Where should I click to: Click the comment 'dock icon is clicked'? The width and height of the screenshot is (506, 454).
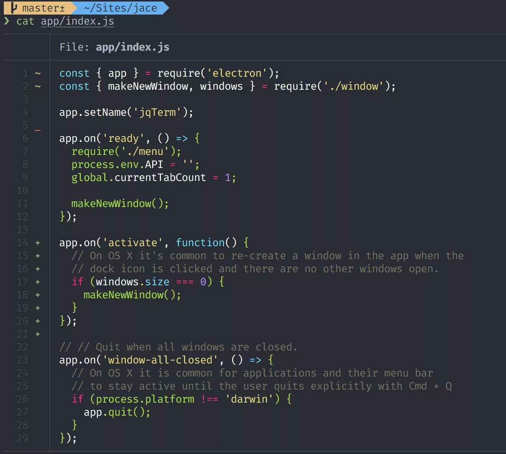(x=255, y=269)
